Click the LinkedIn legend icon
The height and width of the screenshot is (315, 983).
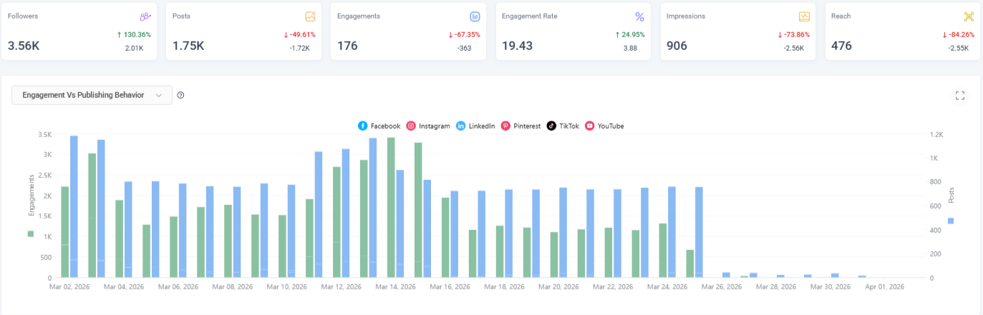pyautogui.click(x=460, y=126)
